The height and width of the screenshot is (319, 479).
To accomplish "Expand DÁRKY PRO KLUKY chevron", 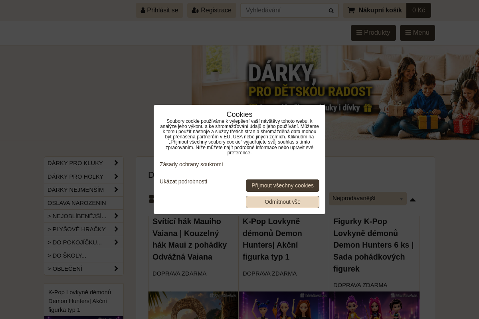I will pyautogui.click(x=116, y=163).
